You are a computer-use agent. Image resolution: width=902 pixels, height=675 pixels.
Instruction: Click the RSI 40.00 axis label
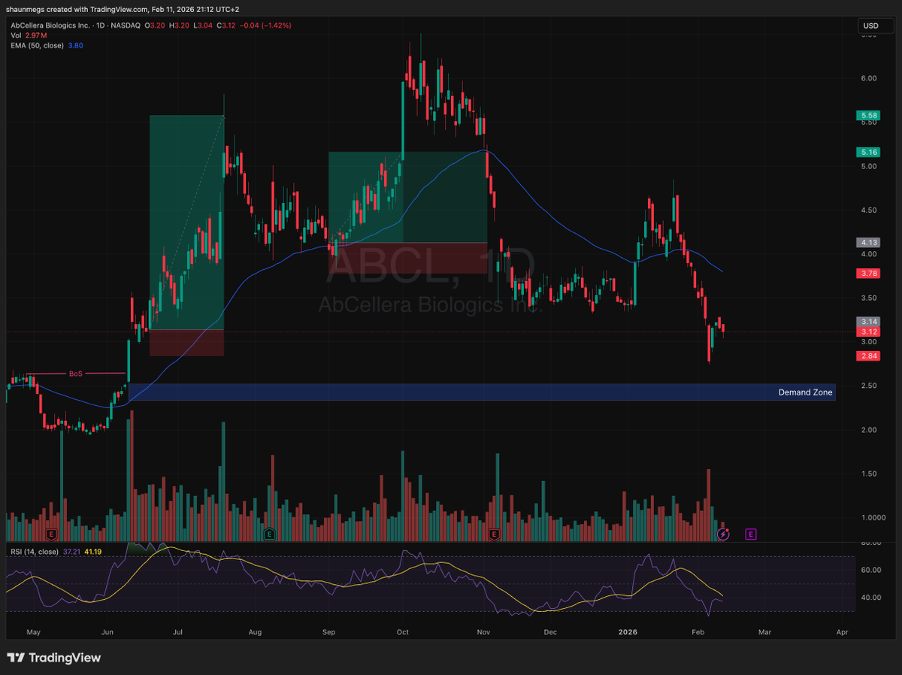(x=870, y=598)
